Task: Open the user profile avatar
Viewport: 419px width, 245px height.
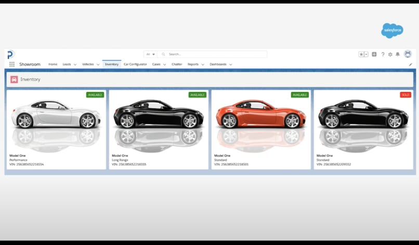Action: click(x=408, y=54)
